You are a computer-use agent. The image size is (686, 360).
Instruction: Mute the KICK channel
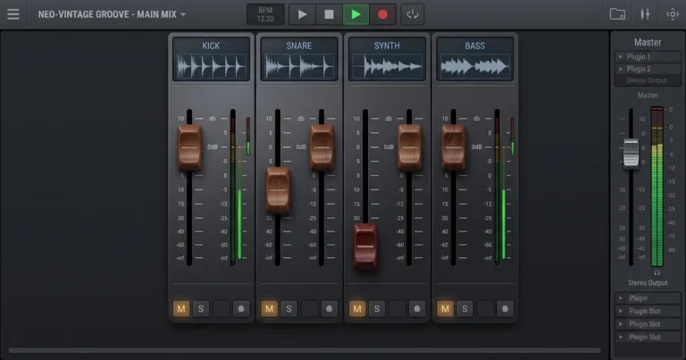pyautogui.click(x=181, y=309)
